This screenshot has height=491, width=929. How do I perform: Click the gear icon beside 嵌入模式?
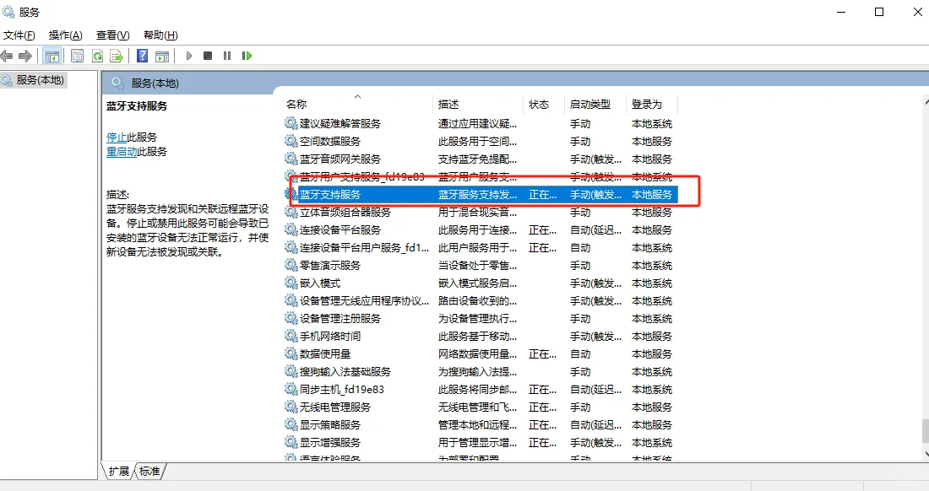coord(291,283)
